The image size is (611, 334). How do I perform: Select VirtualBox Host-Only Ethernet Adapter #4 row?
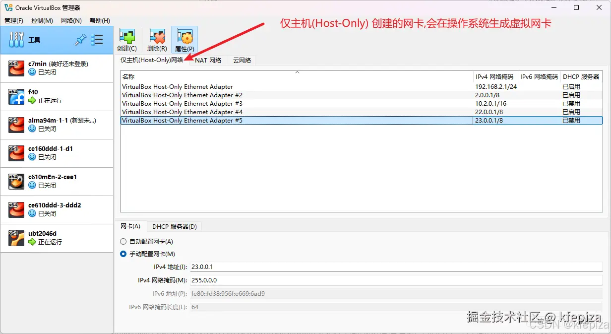click(361, 112)
